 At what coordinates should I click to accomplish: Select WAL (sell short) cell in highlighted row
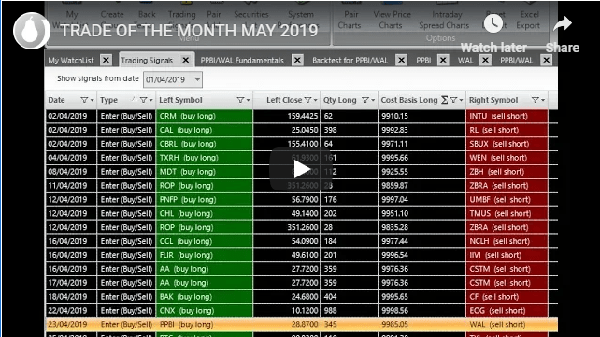coord(507,324)
